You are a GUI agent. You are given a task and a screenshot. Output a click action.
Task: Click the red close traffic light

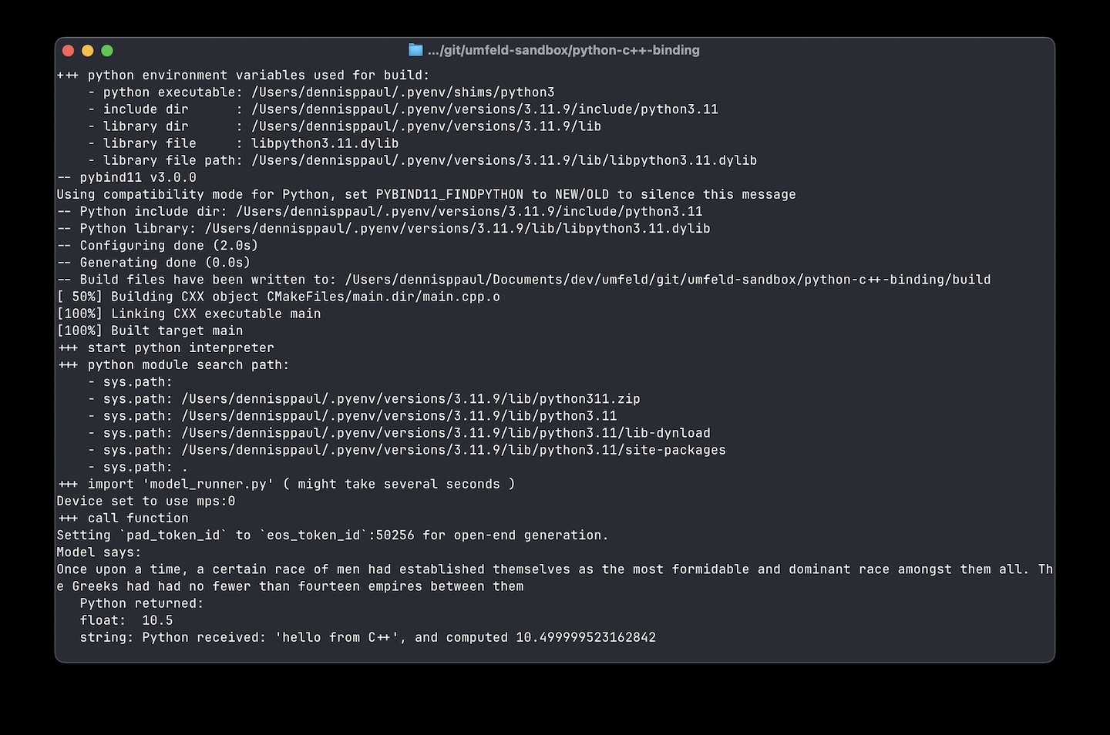click(x=68, y=49)
